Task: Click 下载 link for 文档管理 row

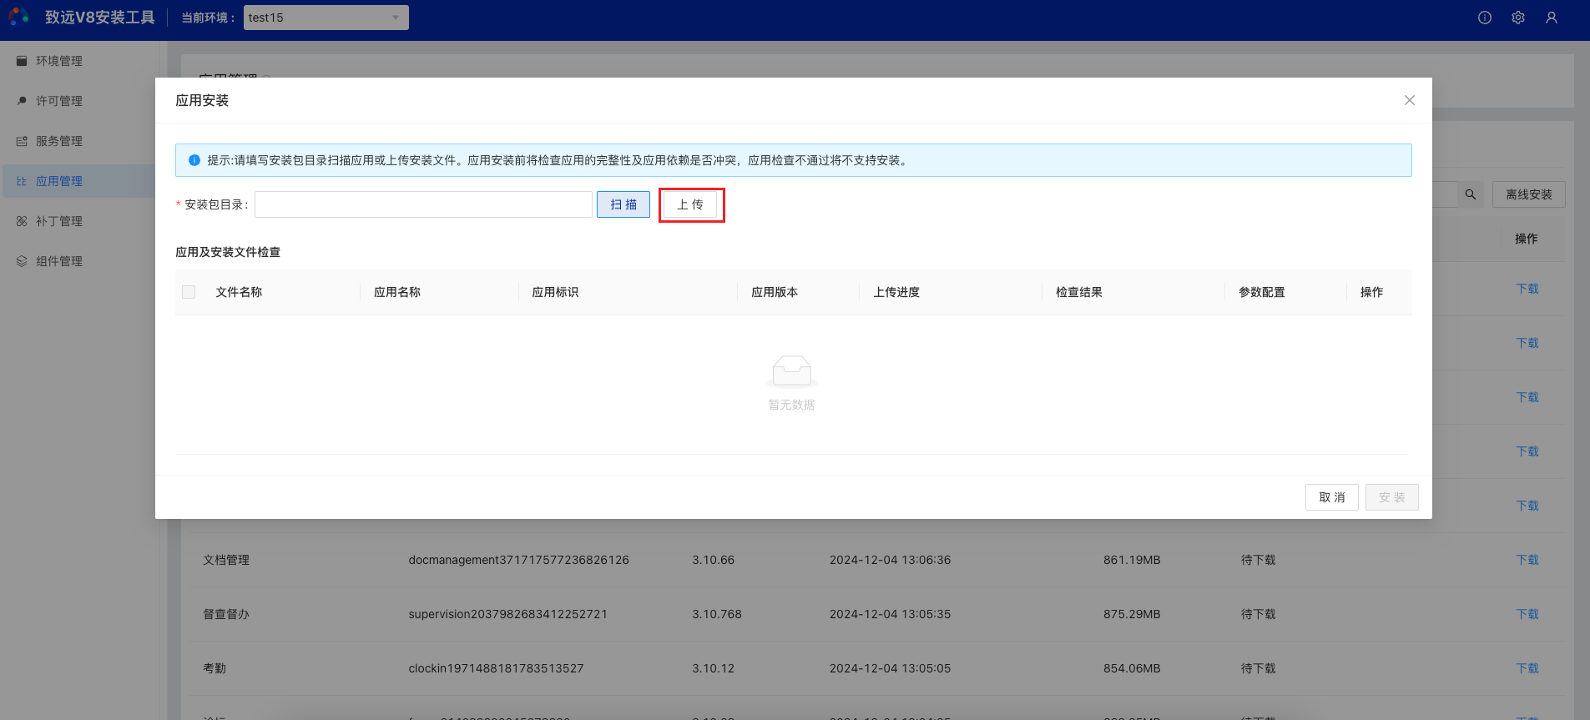Action: [x=1527, y=560]
